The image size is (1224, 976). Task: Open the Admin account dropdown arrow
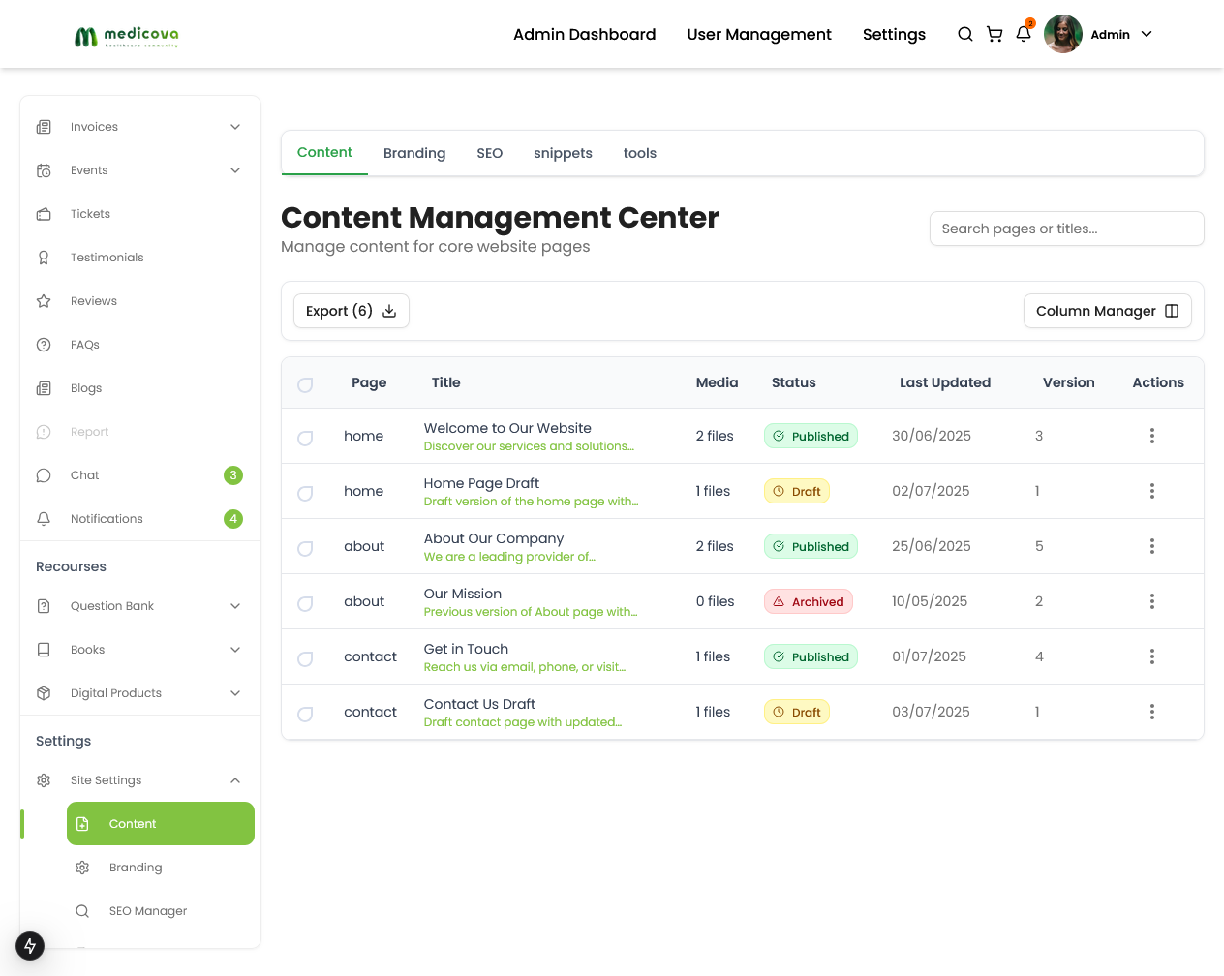pos(1147,34)
